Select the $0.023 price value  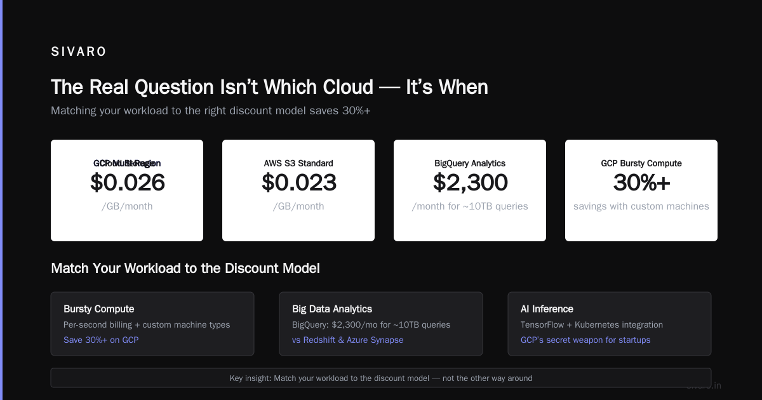click(x=298, y=183)
